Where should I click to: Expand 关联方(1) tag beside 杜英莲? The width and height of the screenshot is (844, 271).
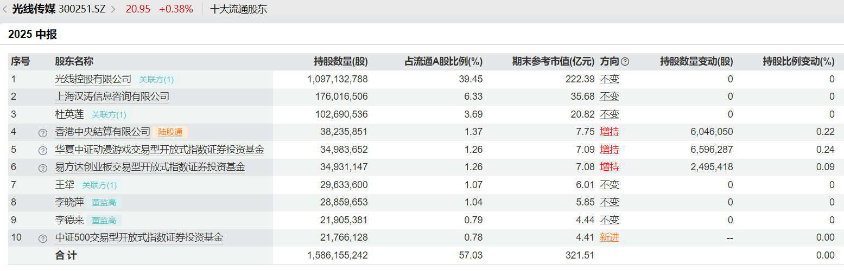[x=109, y=115]
